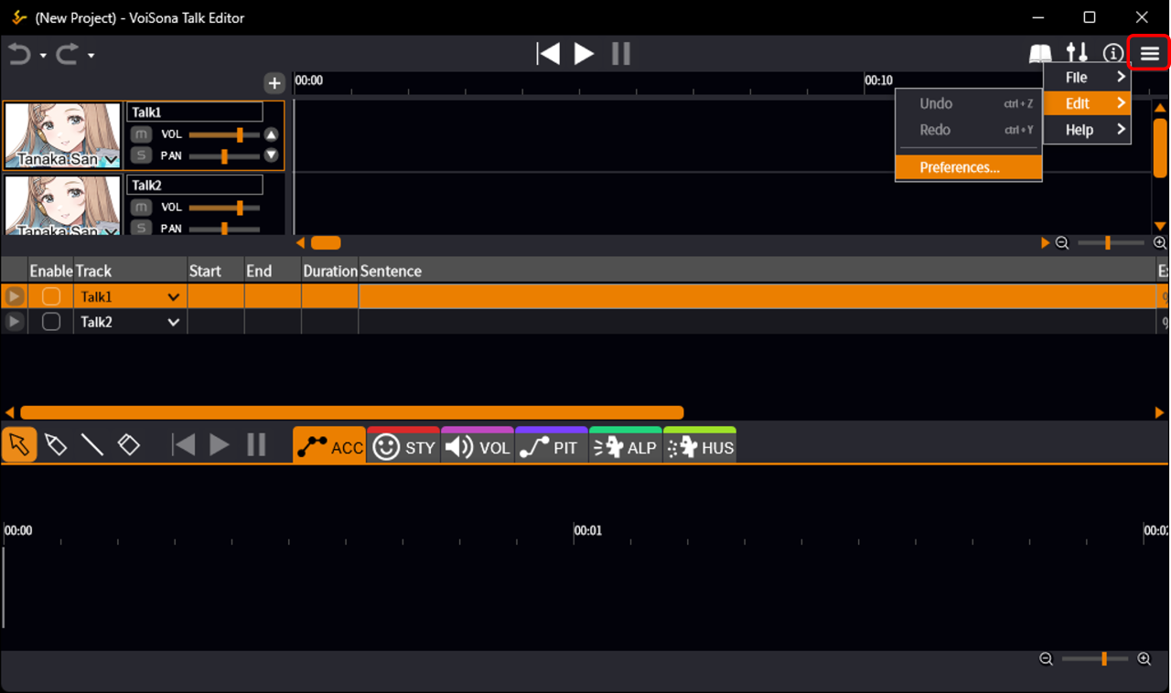The width and height of the screenshot is (1171, 693).
Task: Zoom in the lower editor timeline
Action: (1144, 659)
